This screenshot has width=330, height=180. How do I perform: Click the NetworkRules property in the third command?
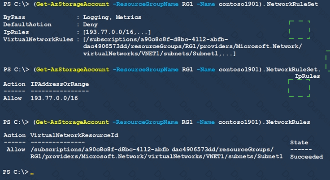tap(288, 122)
